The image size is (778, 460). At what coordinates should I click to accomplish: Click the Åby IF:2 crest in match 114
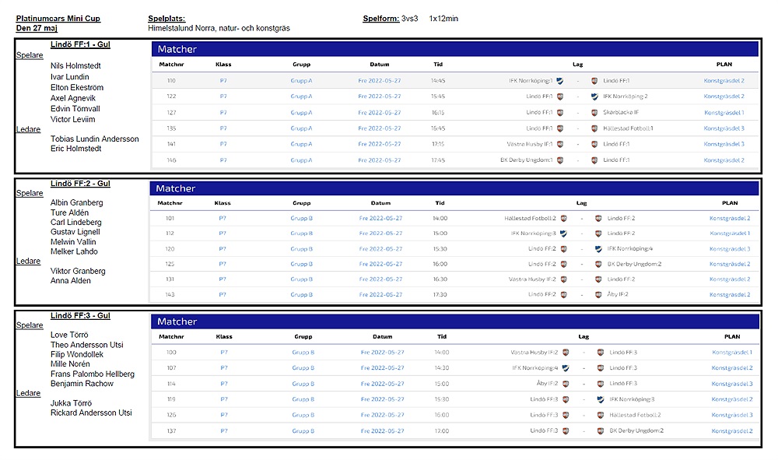coord(566,384)
